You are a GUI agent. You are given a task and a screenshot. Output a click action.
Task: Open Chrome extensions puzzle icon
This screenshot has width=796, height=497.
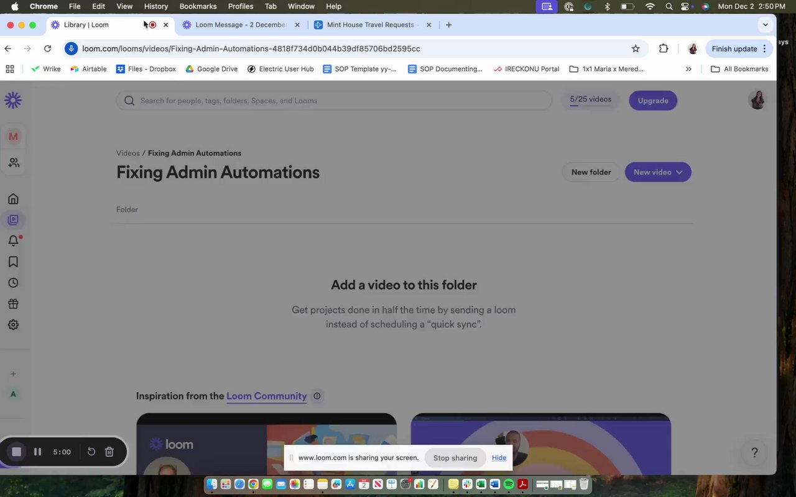[664, 48]
